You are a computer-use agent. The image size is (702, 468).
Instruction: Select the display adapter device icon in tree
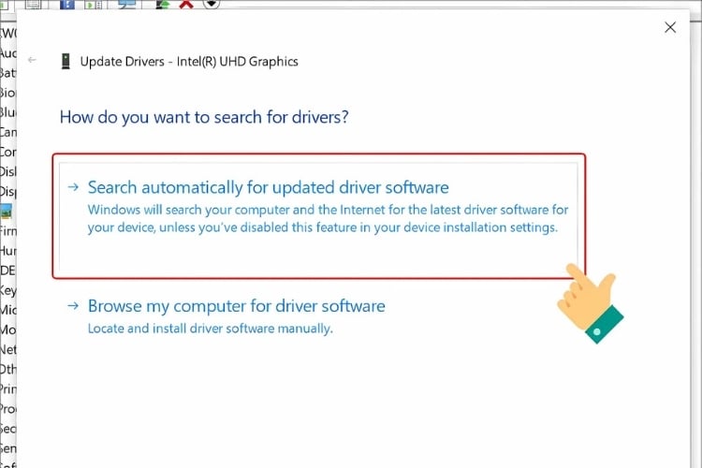7,212
